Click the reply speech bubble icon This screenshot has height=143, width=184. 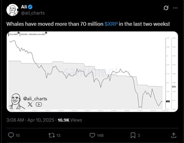pos(11,135)
